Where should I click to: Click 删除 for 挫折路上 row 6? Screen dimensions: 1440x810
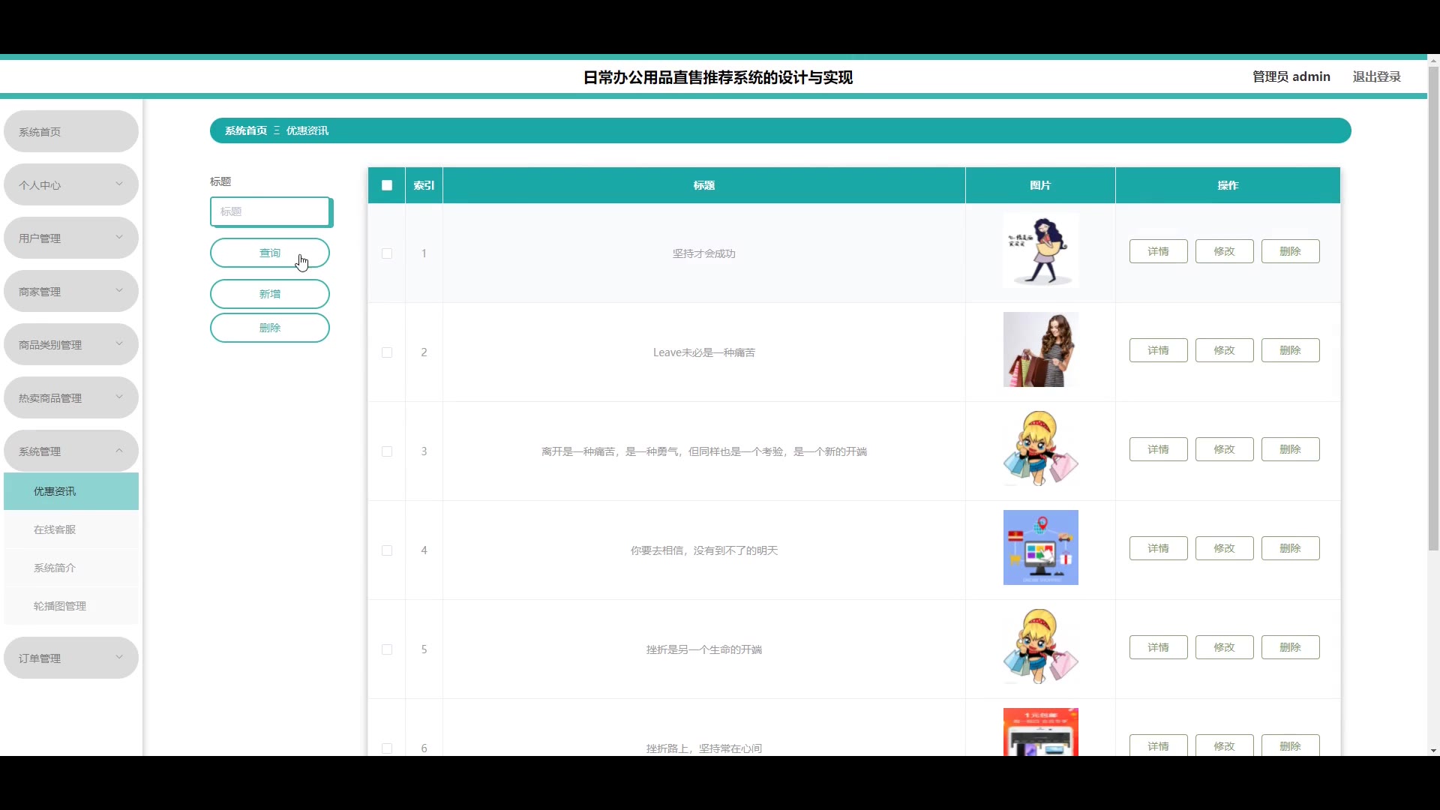[1291, 745]
